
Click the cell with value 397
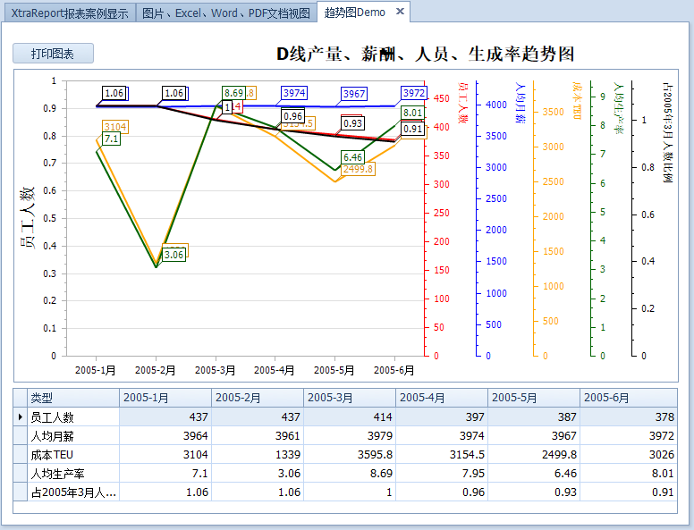click(442, 416)
